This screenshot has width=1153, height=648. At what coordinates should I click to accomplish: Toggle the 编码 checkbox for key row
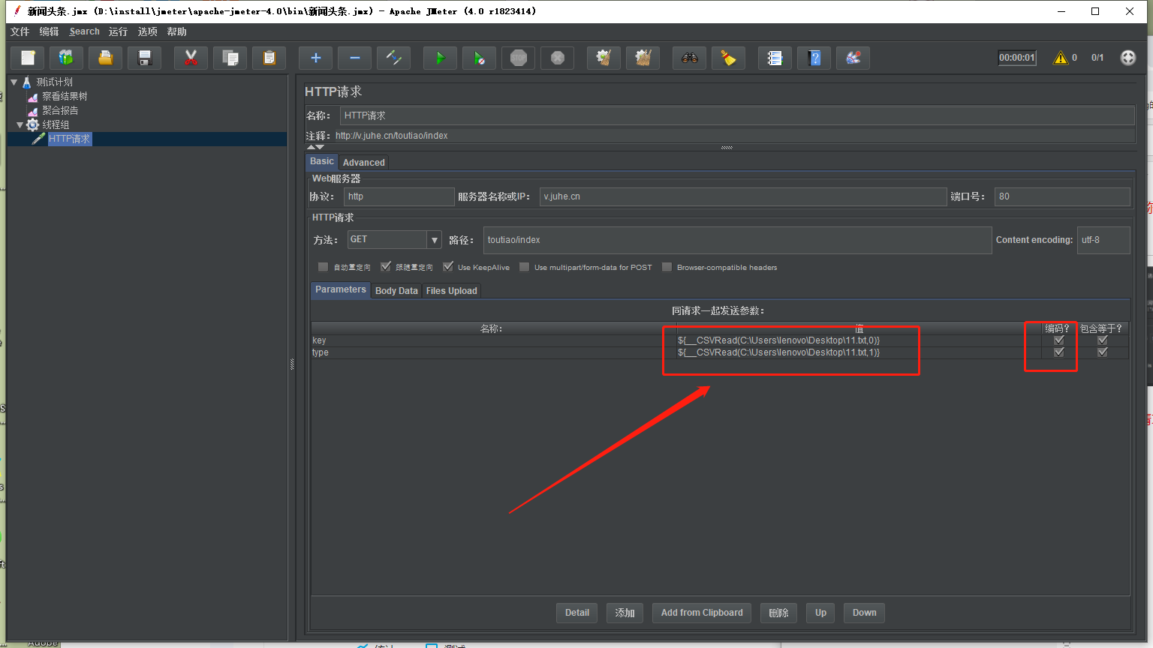(1059, 340)
